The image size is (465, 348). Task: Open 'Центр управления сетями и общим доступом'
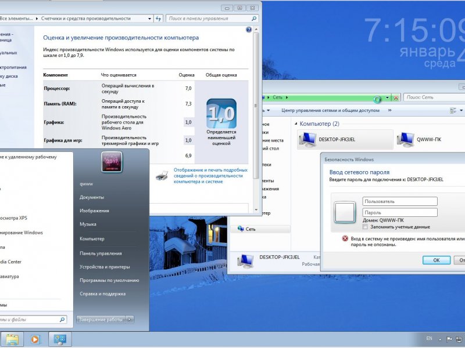point(330,110)
